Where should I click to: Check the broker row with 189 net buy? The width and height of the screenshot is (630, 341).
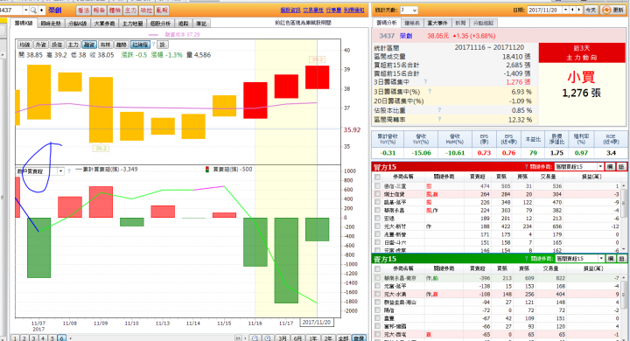(x=377, y=218)
